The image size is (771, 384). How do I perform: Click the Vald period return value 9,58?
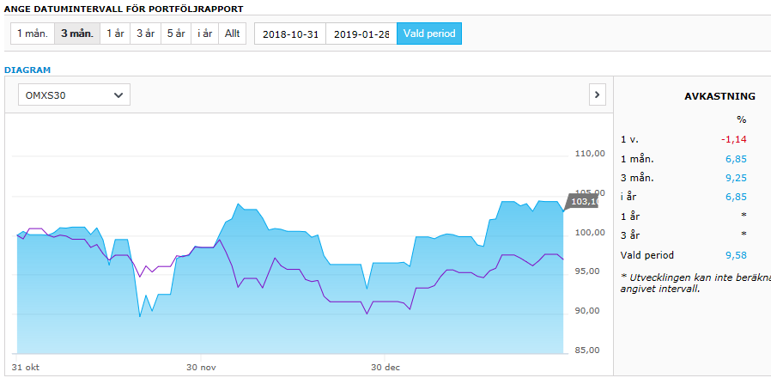click(736, 255)
